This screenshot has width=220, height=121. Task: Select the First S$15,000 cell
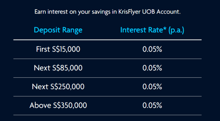[58, 49]
